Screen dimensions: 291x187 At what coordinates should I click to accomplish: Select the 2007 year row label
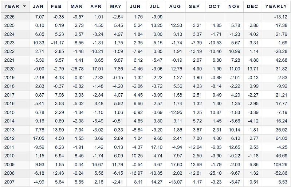[x=9, y=182]
